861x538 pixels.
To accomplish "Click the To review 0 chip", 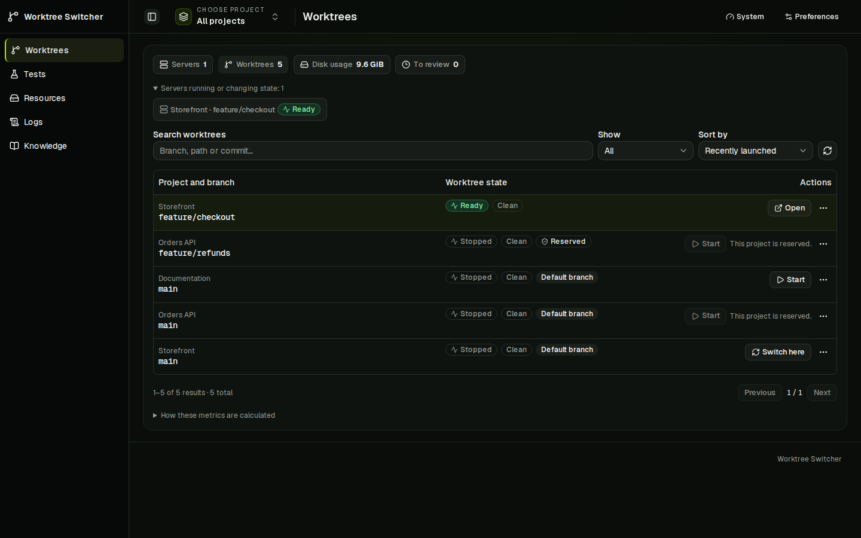I will coord(430,65).
